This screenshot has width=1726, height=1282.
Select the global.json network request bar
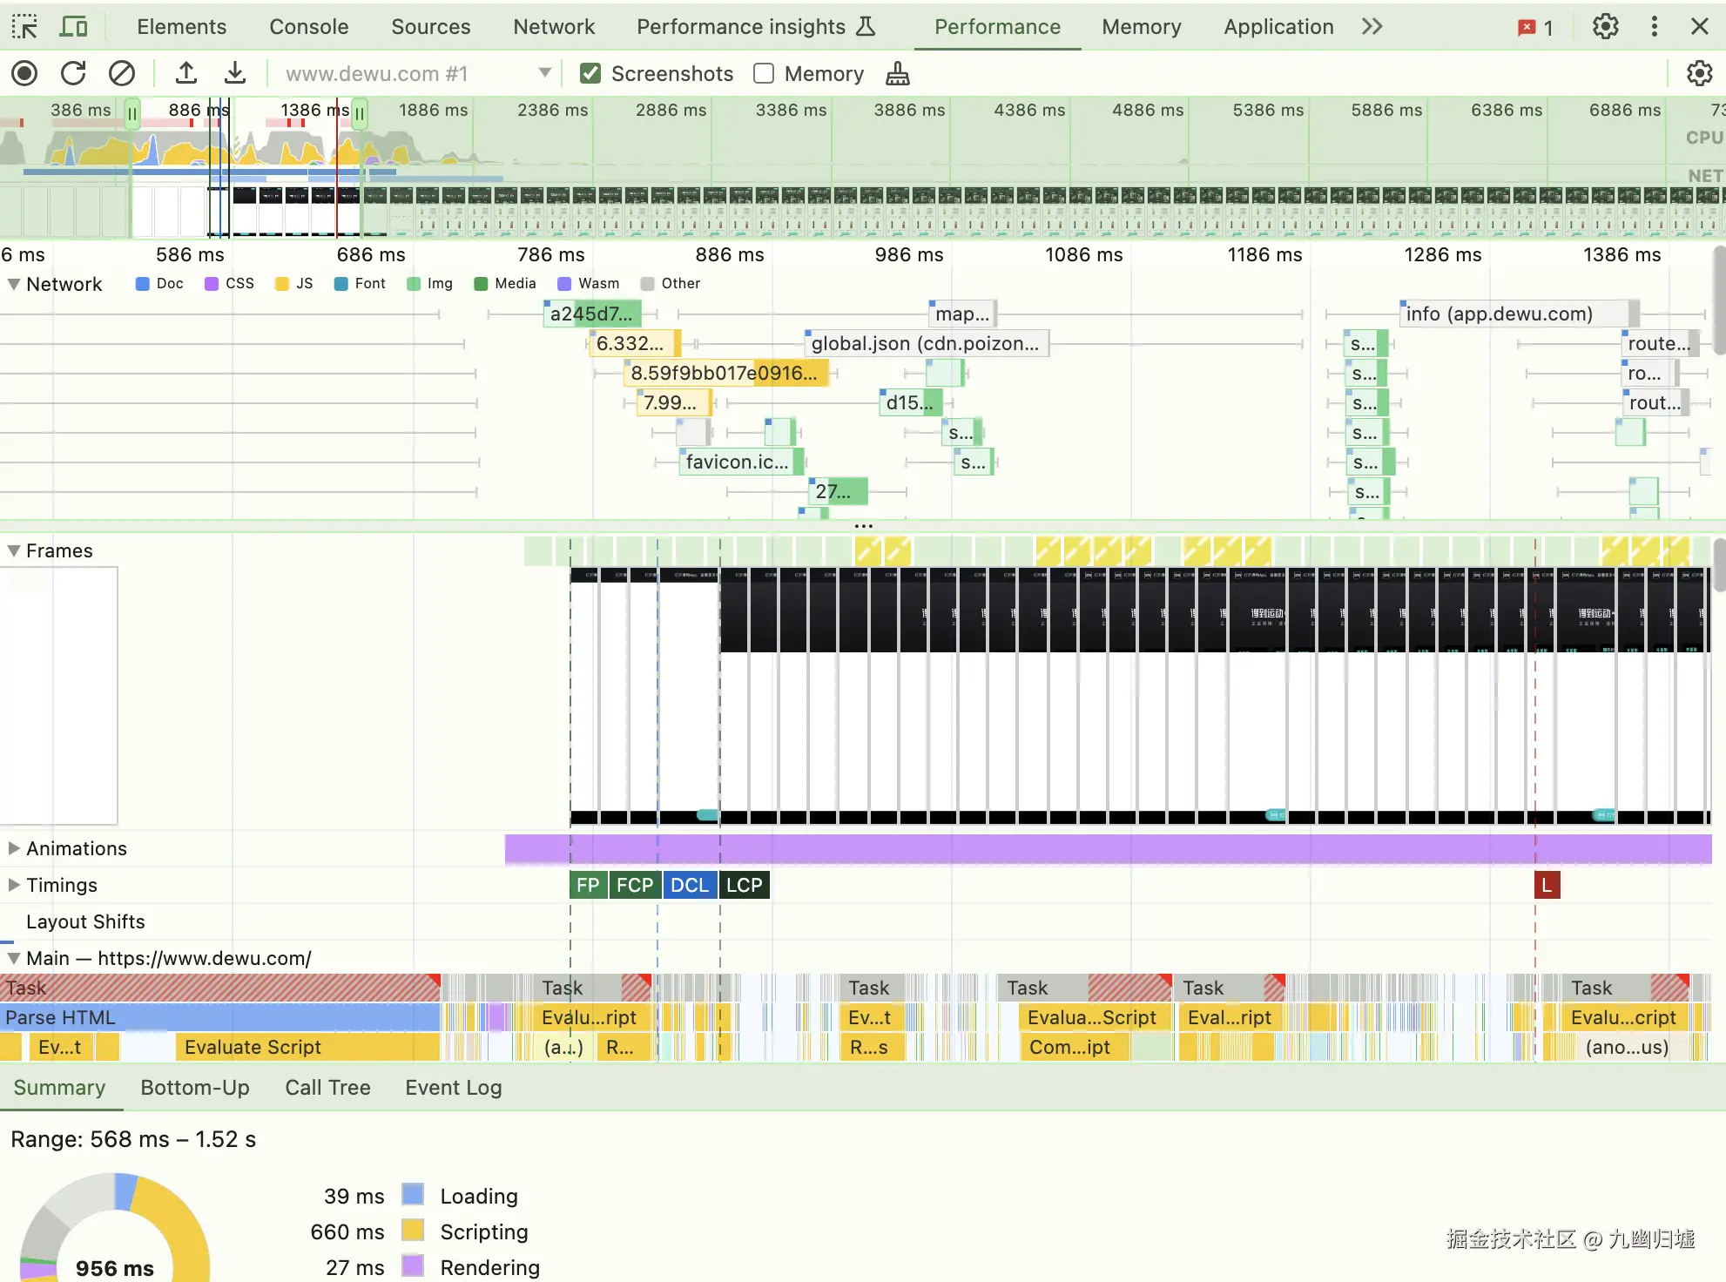pyautogui.click(x=925, y=344)
